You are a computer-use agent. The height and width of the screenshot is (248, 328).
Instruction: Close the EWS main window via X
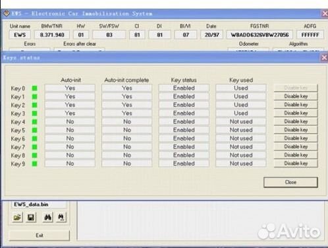tap(325, 14)
